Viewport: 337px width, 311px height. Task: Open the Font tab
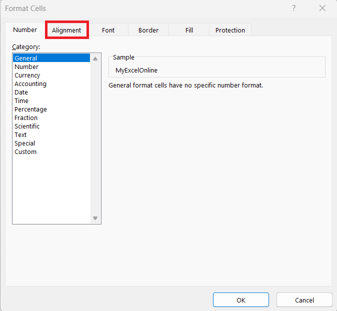click(108, 30)
